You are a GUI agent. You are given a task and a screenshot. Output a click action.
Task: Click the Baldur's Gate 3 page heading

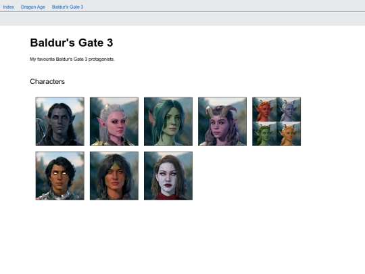click(72, 43)
